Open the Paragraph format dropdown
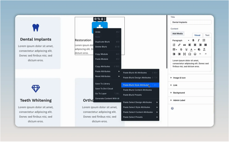 (181, 40)
